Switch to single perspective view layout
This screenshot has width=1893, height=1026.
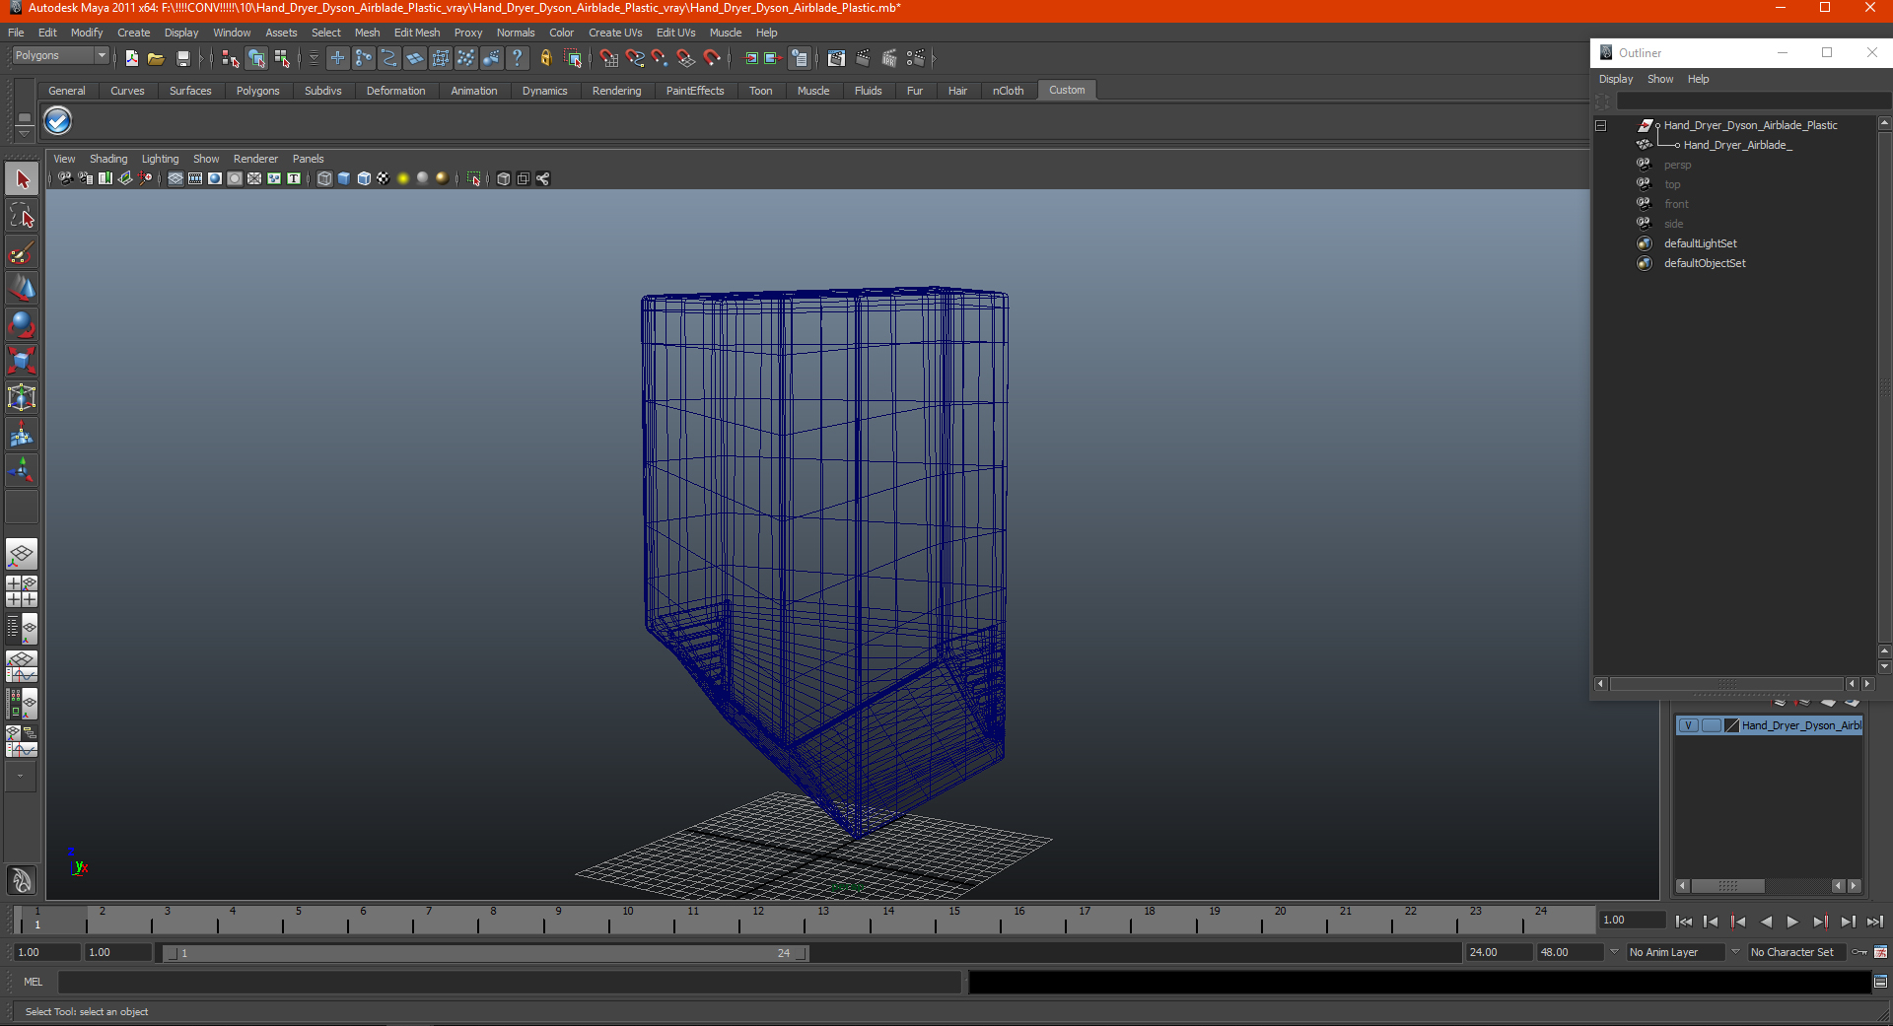tap(22, 555)
